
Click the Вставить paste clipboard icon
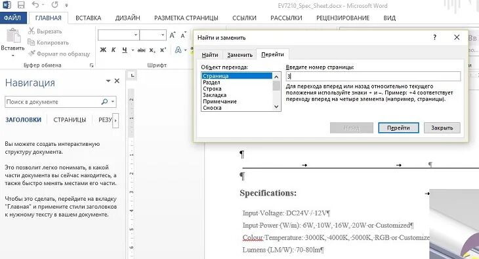(13, 36)
